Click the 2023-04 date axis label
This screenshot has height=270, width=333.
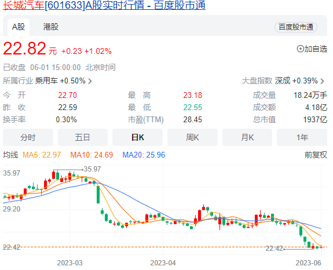(163, 263)
